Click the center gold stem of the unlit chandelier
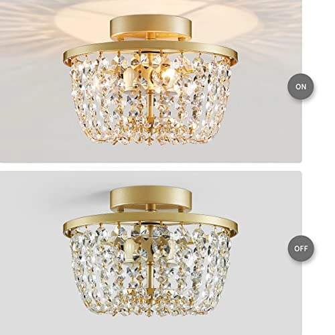Image resolution: width=335 pixels, height=335 pixels. (x=149, y=275)
